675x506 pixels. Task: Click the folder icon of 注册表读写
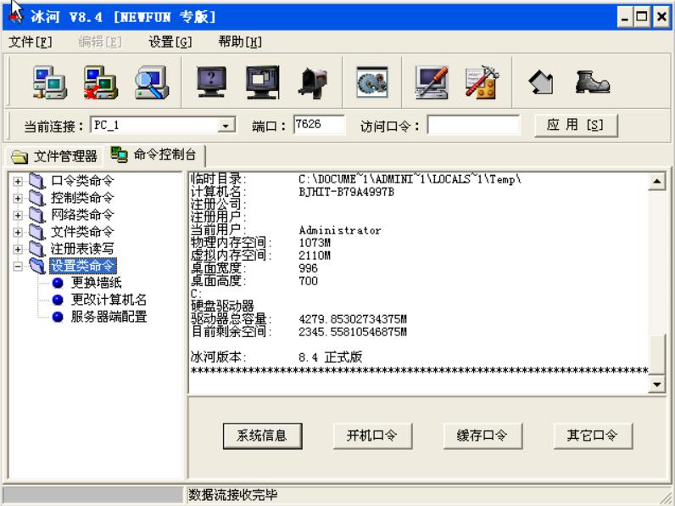tap(37, 249)
